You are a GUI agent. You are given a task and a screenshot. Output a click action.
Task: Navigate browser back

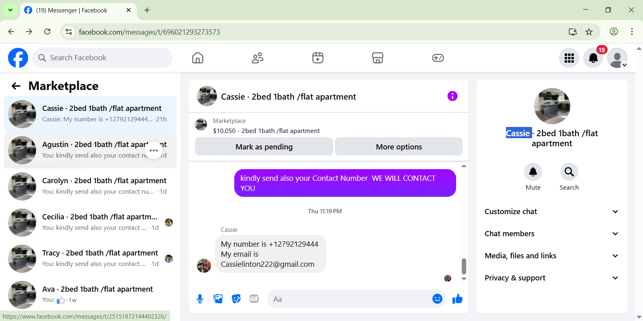11,32
